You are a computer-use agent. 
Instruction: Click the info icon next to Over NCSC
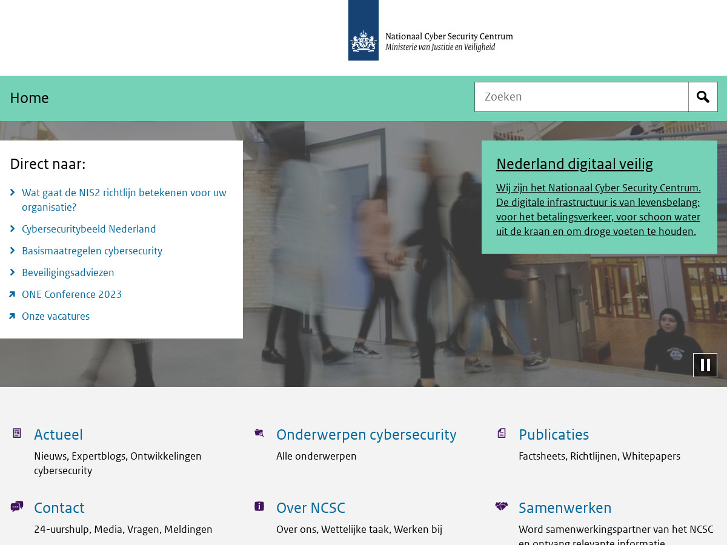pos(259,506)
